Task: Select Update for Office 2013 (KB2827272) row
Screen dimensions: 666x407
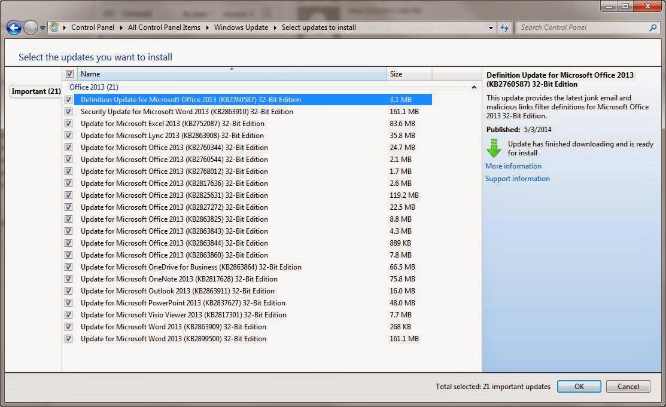Action: tap(253, 207)
